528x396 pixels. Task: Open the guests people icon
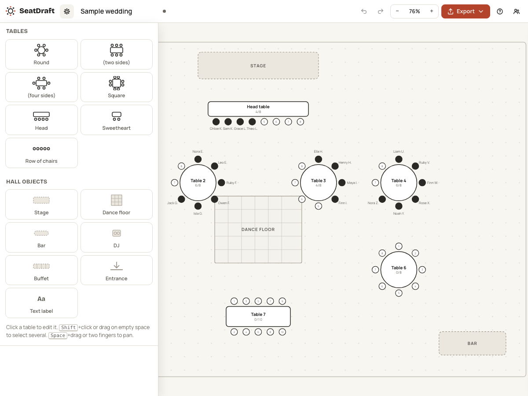point(517,11)
